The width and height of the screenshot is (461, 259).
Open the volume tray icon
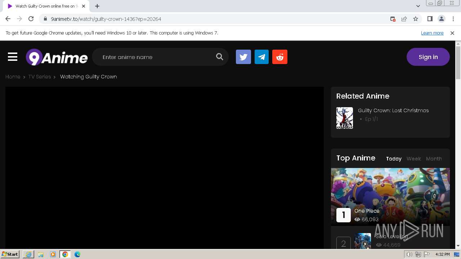coord(409,254)
